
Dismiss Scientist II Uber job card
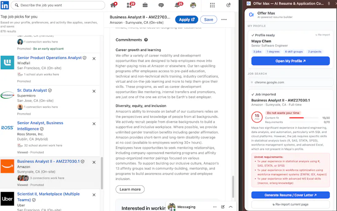(x=94, y=195)
